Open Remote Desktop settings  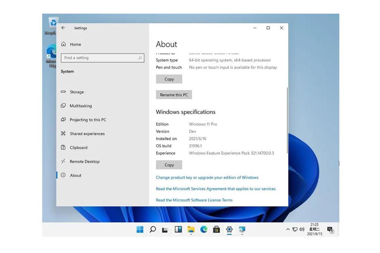point(84,161)
